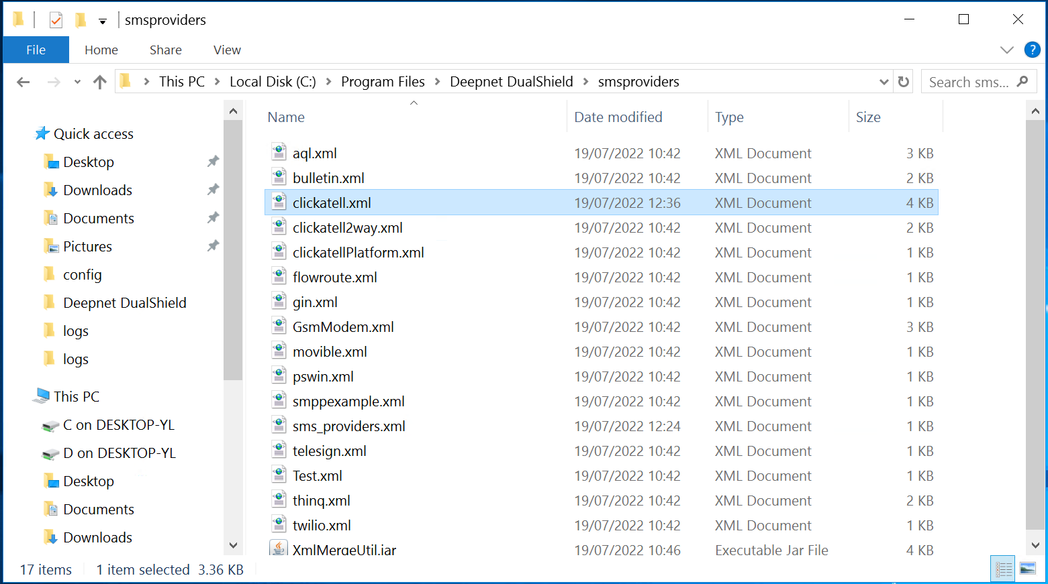
Task: Switch to the View ribbon tab
Action: tap(227, 50)
